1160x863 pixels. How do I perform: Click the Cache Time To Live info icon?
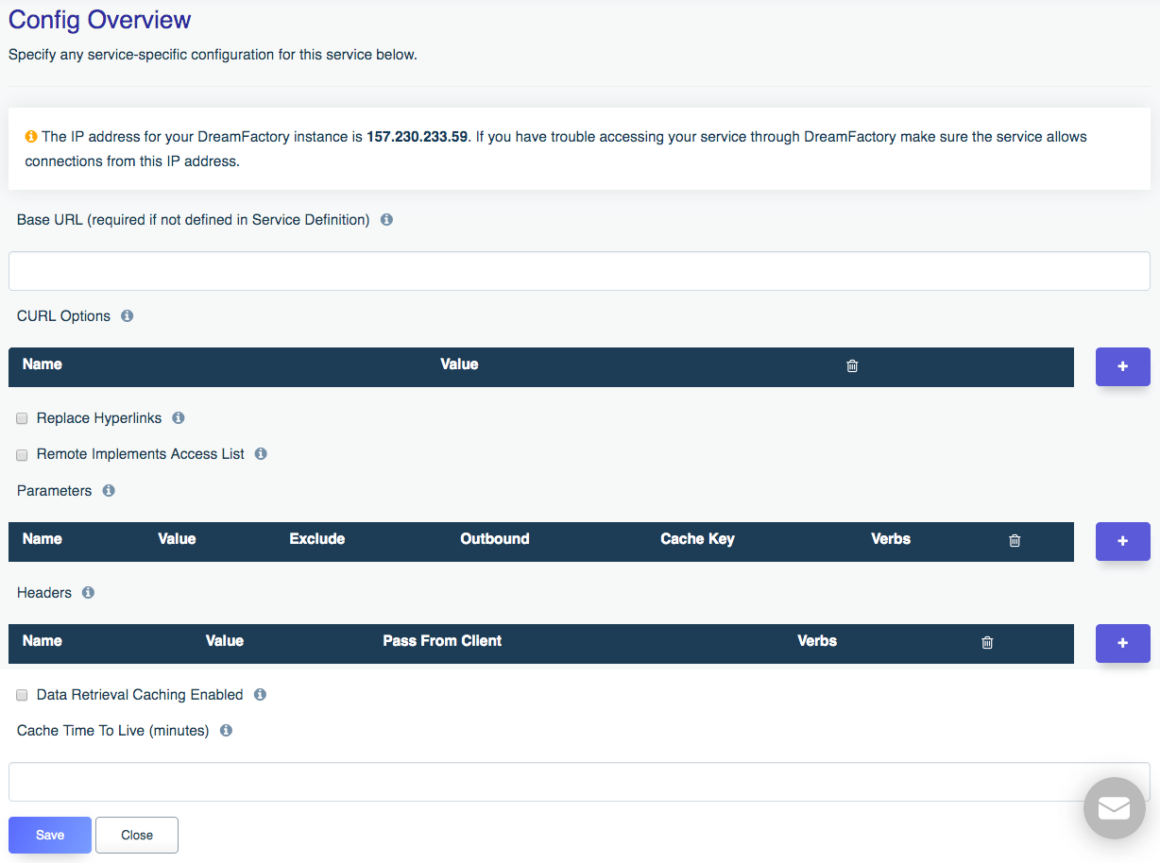point(226,731)
